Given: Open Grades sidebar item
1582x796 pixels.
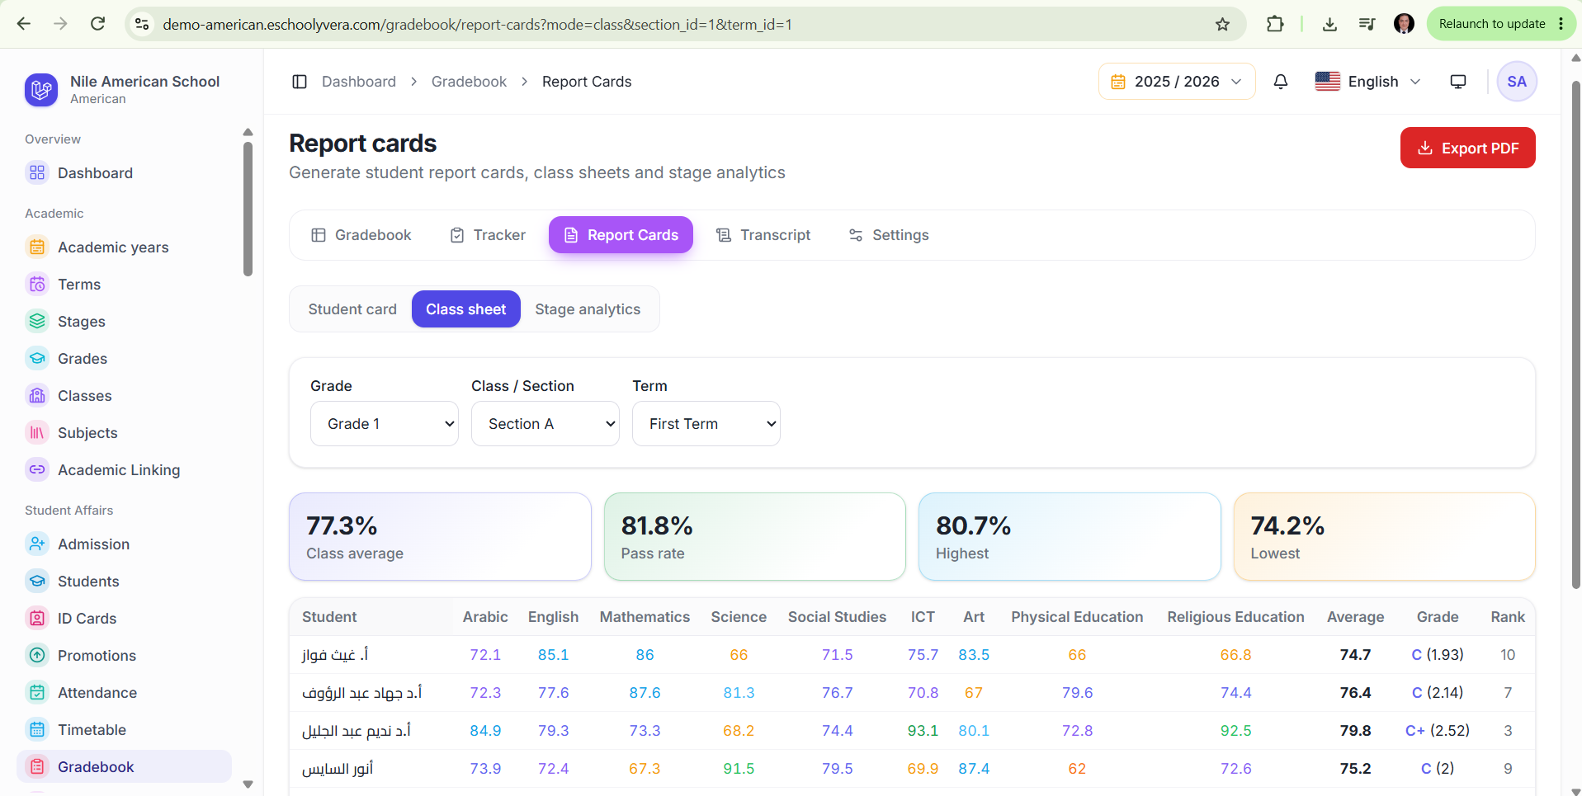Looking at the screenshot, I should 124,359.
